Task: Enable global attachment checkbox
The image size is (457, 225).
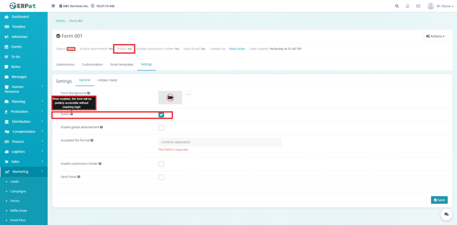Action: point(161,128)
